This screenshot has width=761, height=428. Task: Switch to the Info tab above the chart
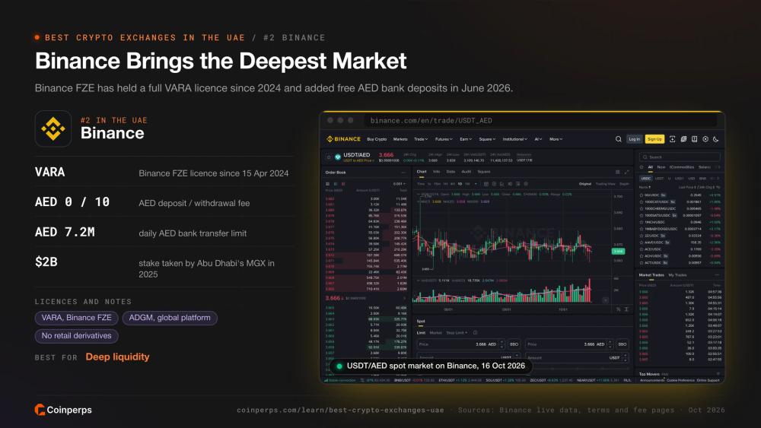point(436,172)
